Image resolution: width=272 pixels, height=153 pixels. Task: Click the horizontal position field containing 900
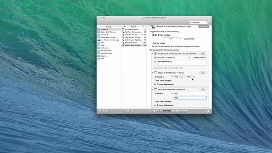click(190, 93)
